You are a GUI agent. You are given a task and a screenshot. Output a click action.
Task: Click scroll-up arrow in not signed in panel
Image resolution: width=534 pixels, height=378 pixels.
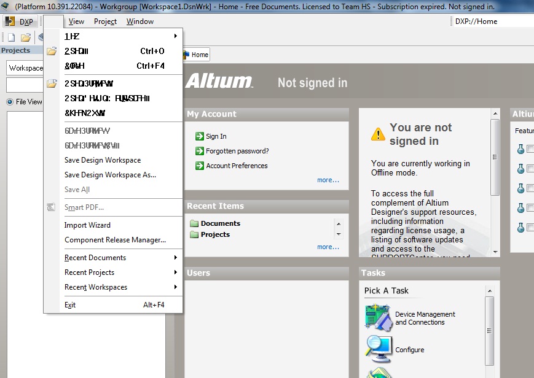point(495,114)
